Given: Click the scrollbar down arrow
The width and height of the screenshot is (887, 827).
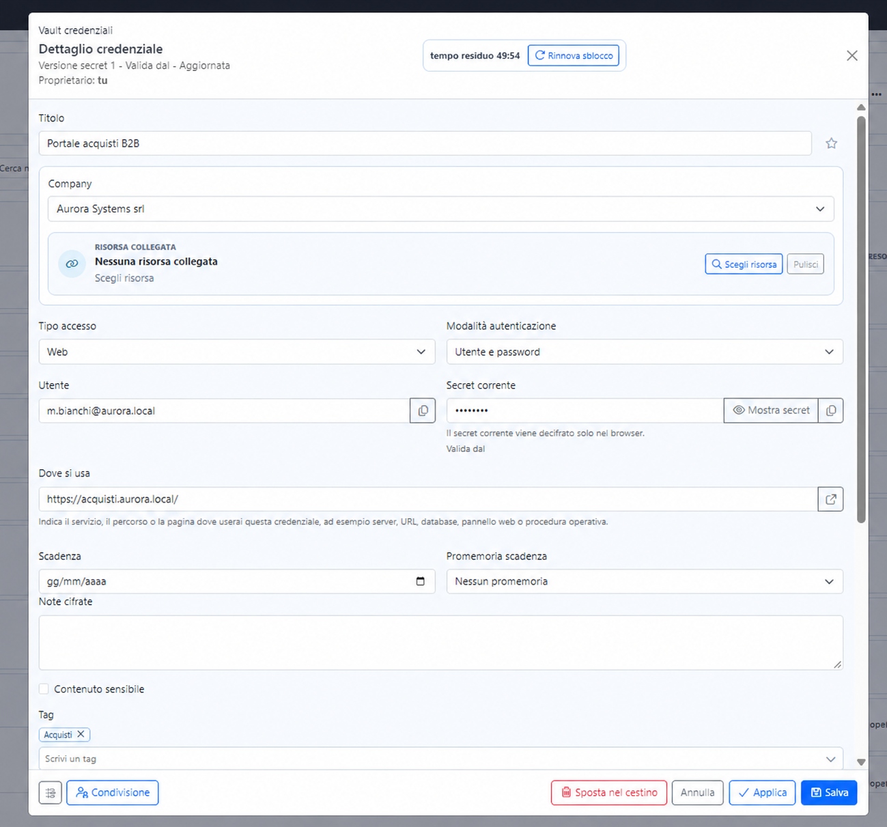Looking at the screenshot, I should [861, 762].
